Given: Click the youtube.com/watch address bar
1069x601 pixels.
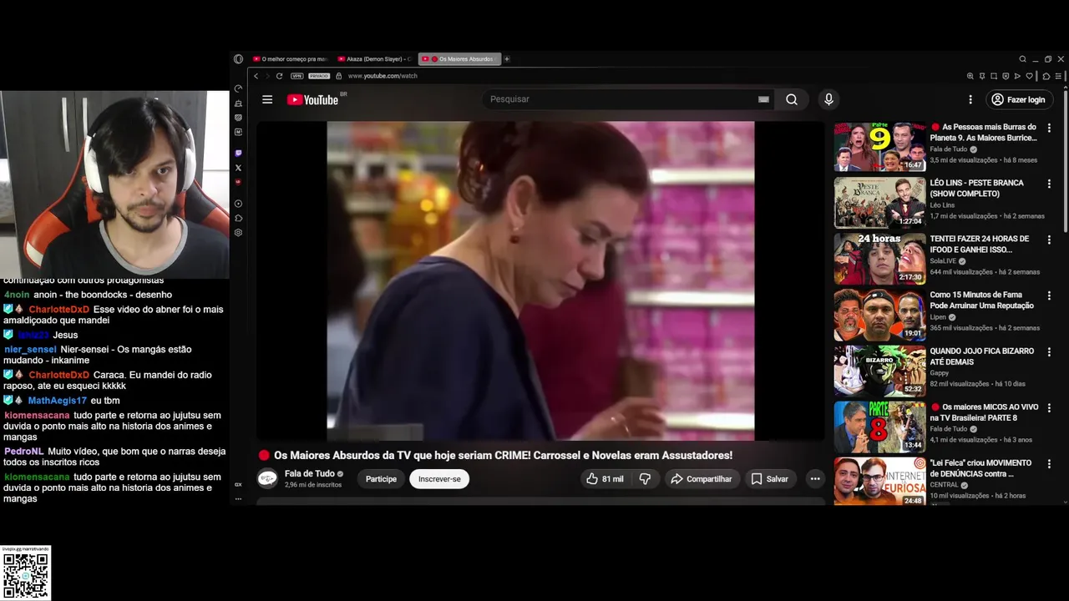Looking at the screenshot, I should coord(383,76).
